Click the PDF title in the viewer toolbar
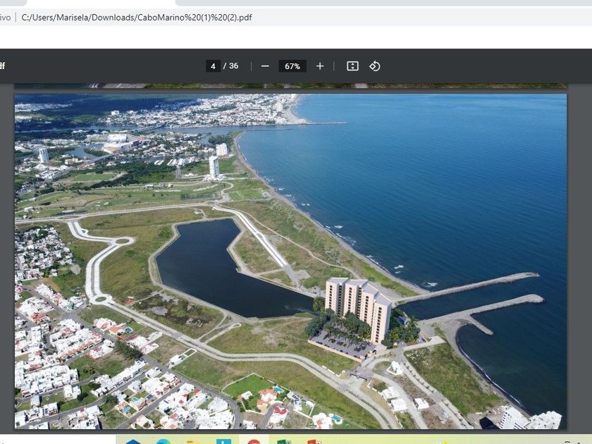The image size is (592, 444). (2, 66)
